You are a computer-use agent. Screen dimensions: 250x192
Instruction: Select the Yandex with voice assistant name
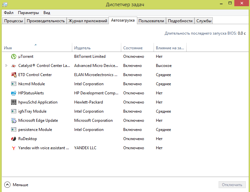[x=43, y=148]
